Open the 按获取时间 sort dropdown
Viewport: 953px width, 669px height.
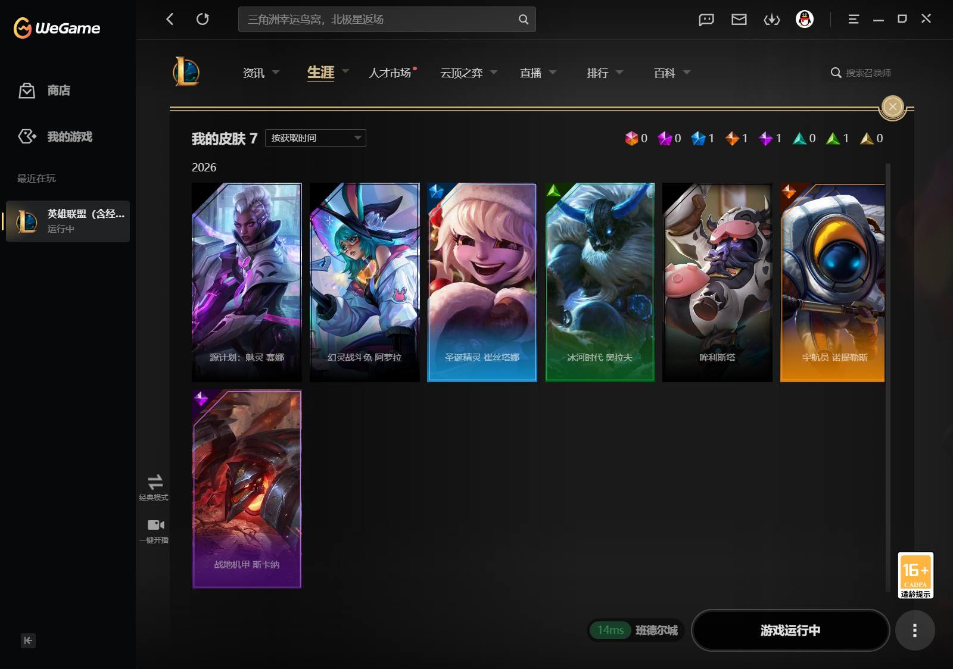point(315,138)
